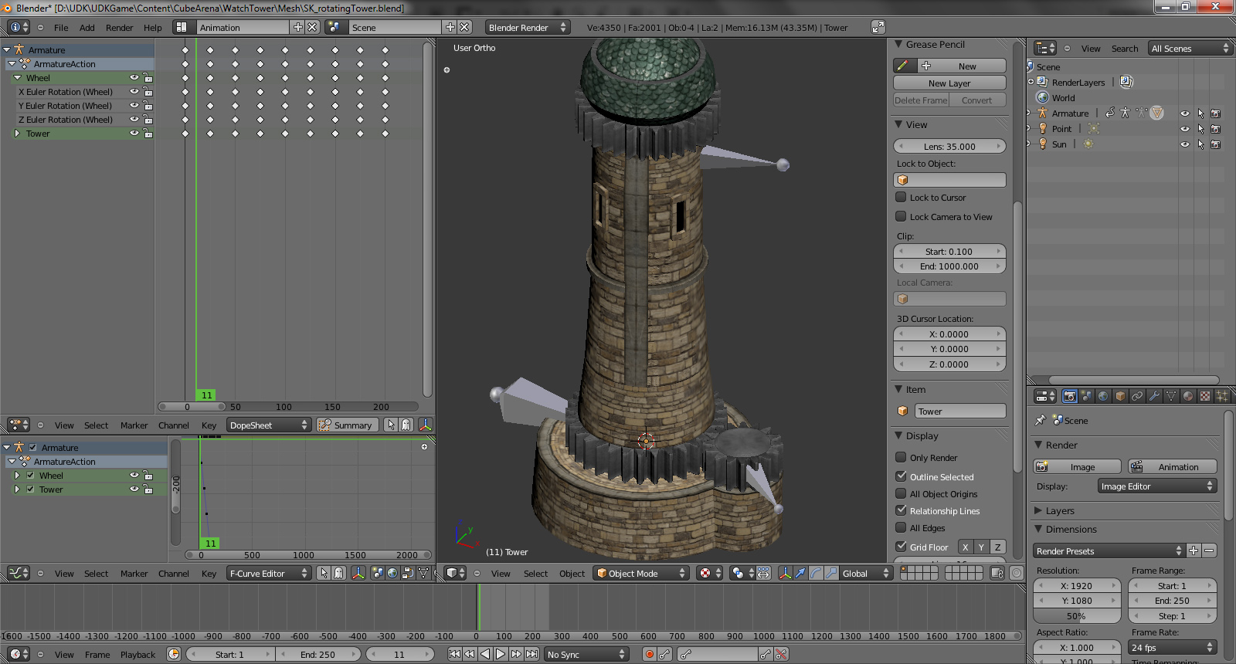Open the Blender Render engine dropdown
1236x664 pixels.
click(527, 27)
